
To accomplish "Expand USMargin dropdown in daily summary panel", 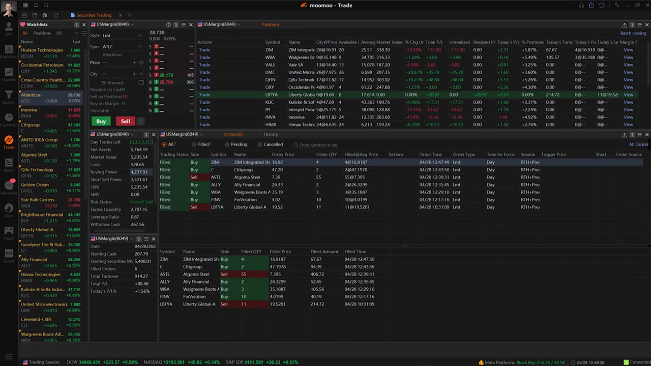I will (131, 238).
